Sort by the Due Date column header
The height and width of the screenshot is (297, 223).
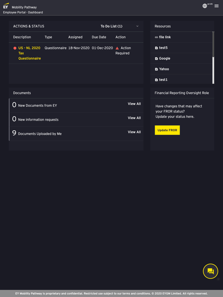(99, 37)
